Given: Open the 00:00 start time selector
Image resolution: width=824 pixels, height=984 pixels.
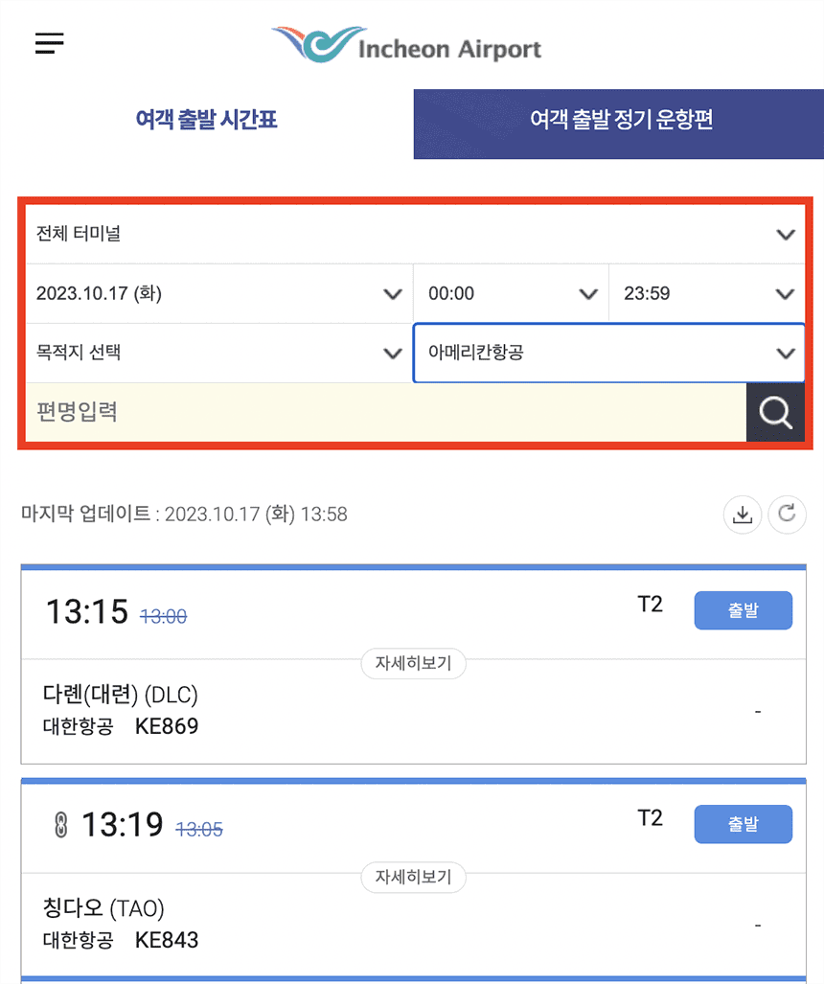Looking at the screenshot, I should tap(511, 293).
